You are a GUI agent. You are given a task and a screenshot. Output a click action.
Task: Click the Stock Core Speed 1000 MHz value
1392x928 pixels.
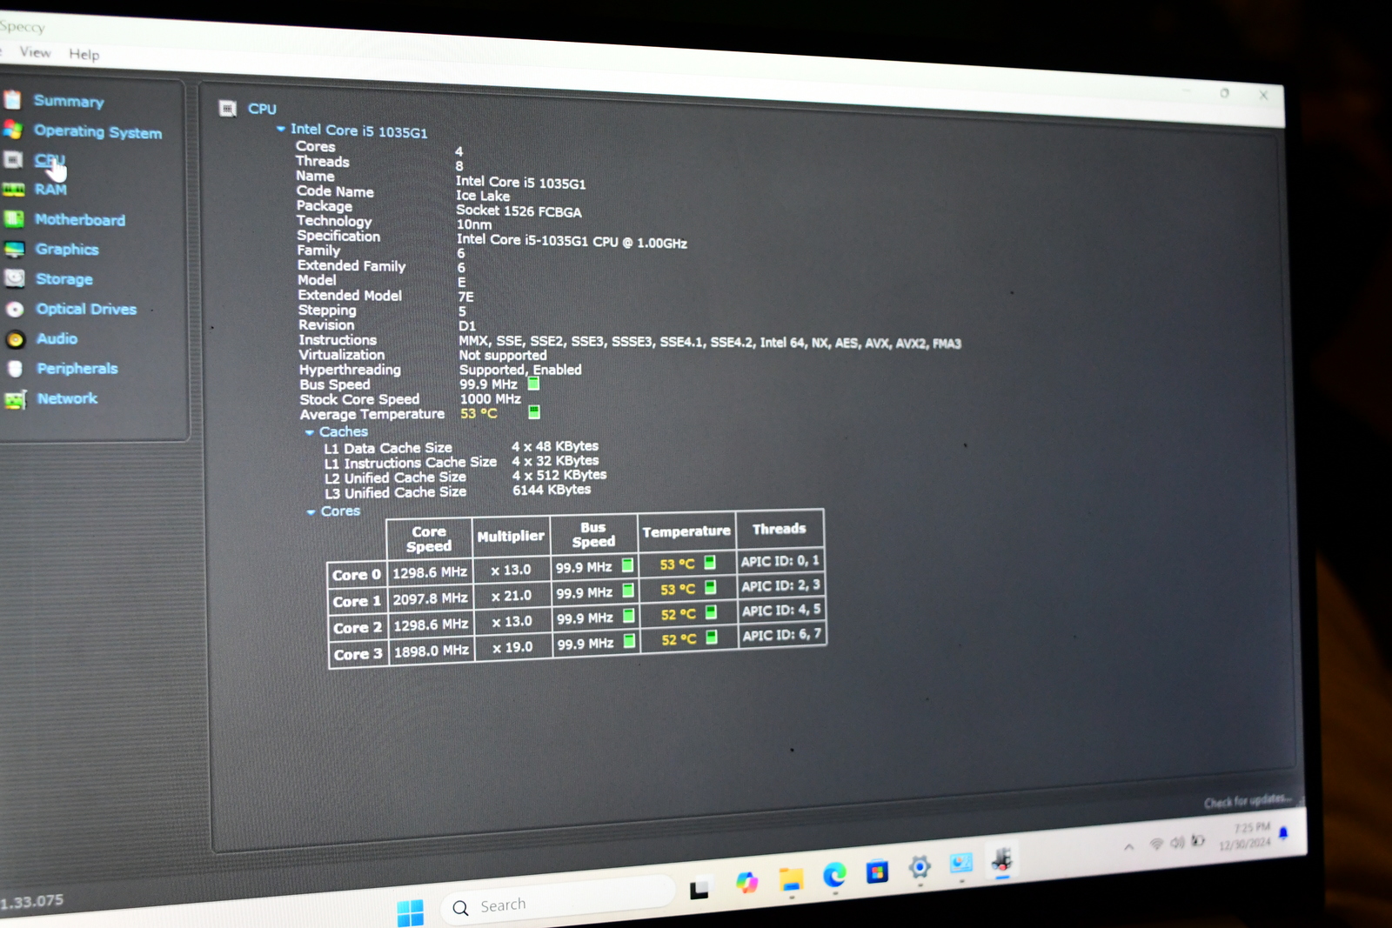[x=491, y=399]
